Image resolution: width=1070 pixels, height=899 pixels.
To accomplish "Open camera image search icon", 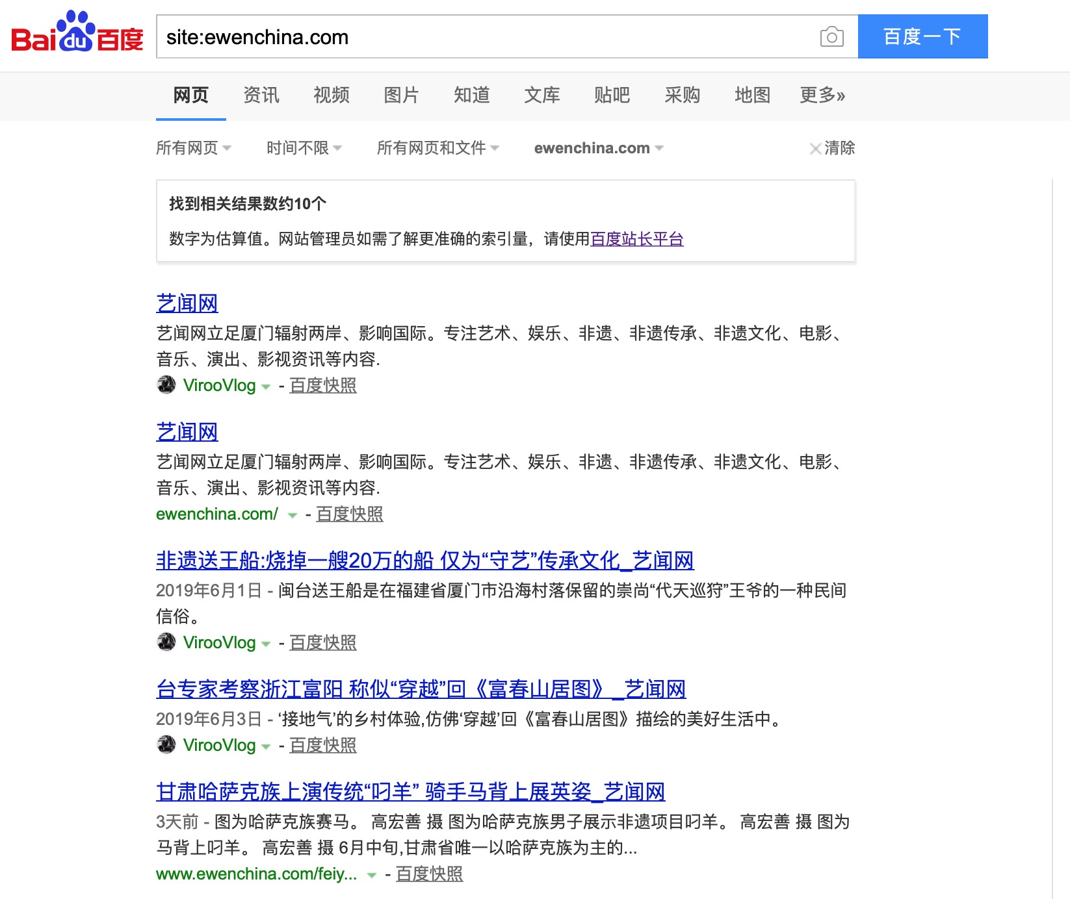I will [831, 37].
